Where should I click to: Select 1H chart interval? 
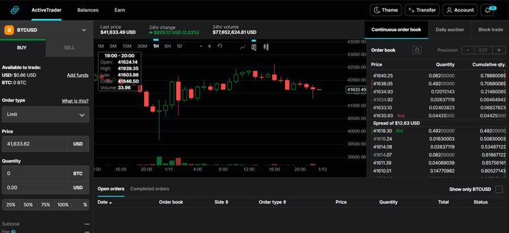tap(156, 46)
